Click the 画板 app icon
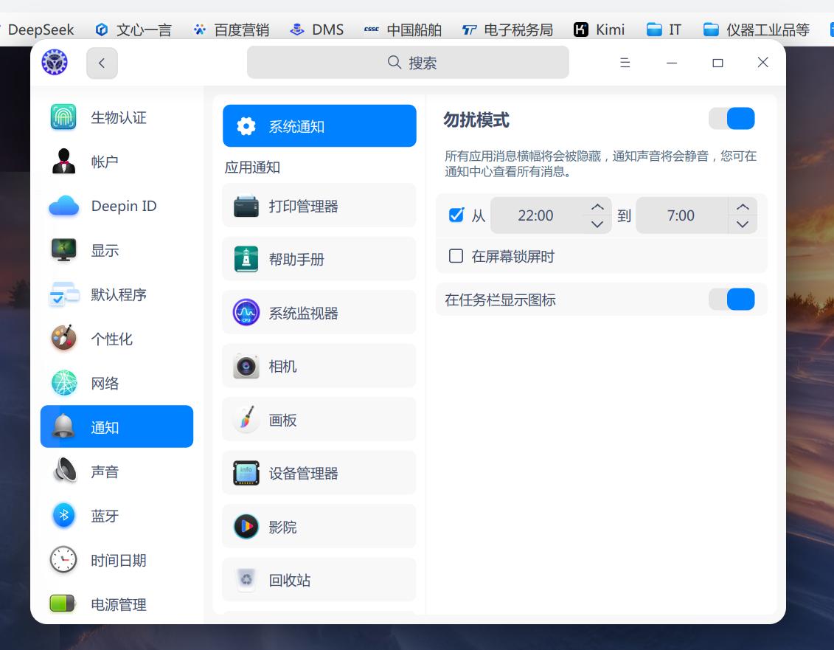 point(246,419)
